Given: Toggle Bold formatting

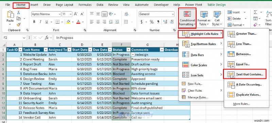Looking at the screenshot, I should pos(34,22).
